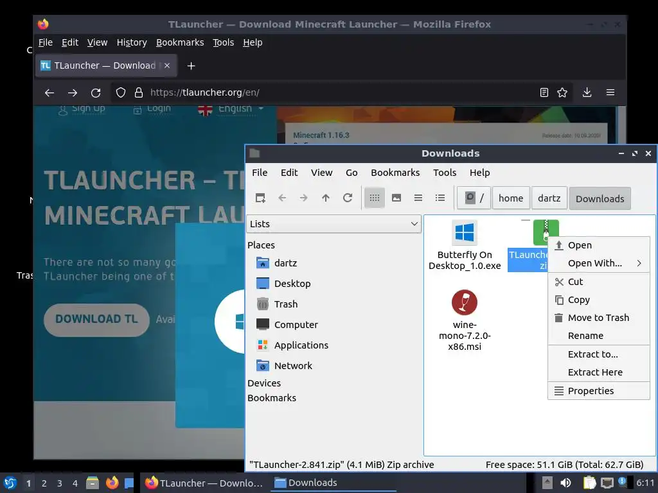658x493 pixels.
Task: Choose Cut in the context menu
Action: click(599, 282)
